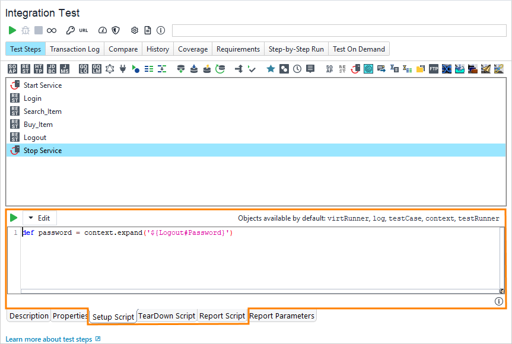Select the Search_Item test step
Image resolution: width=512 pixels, height=344 pixels.
(42, 112)
